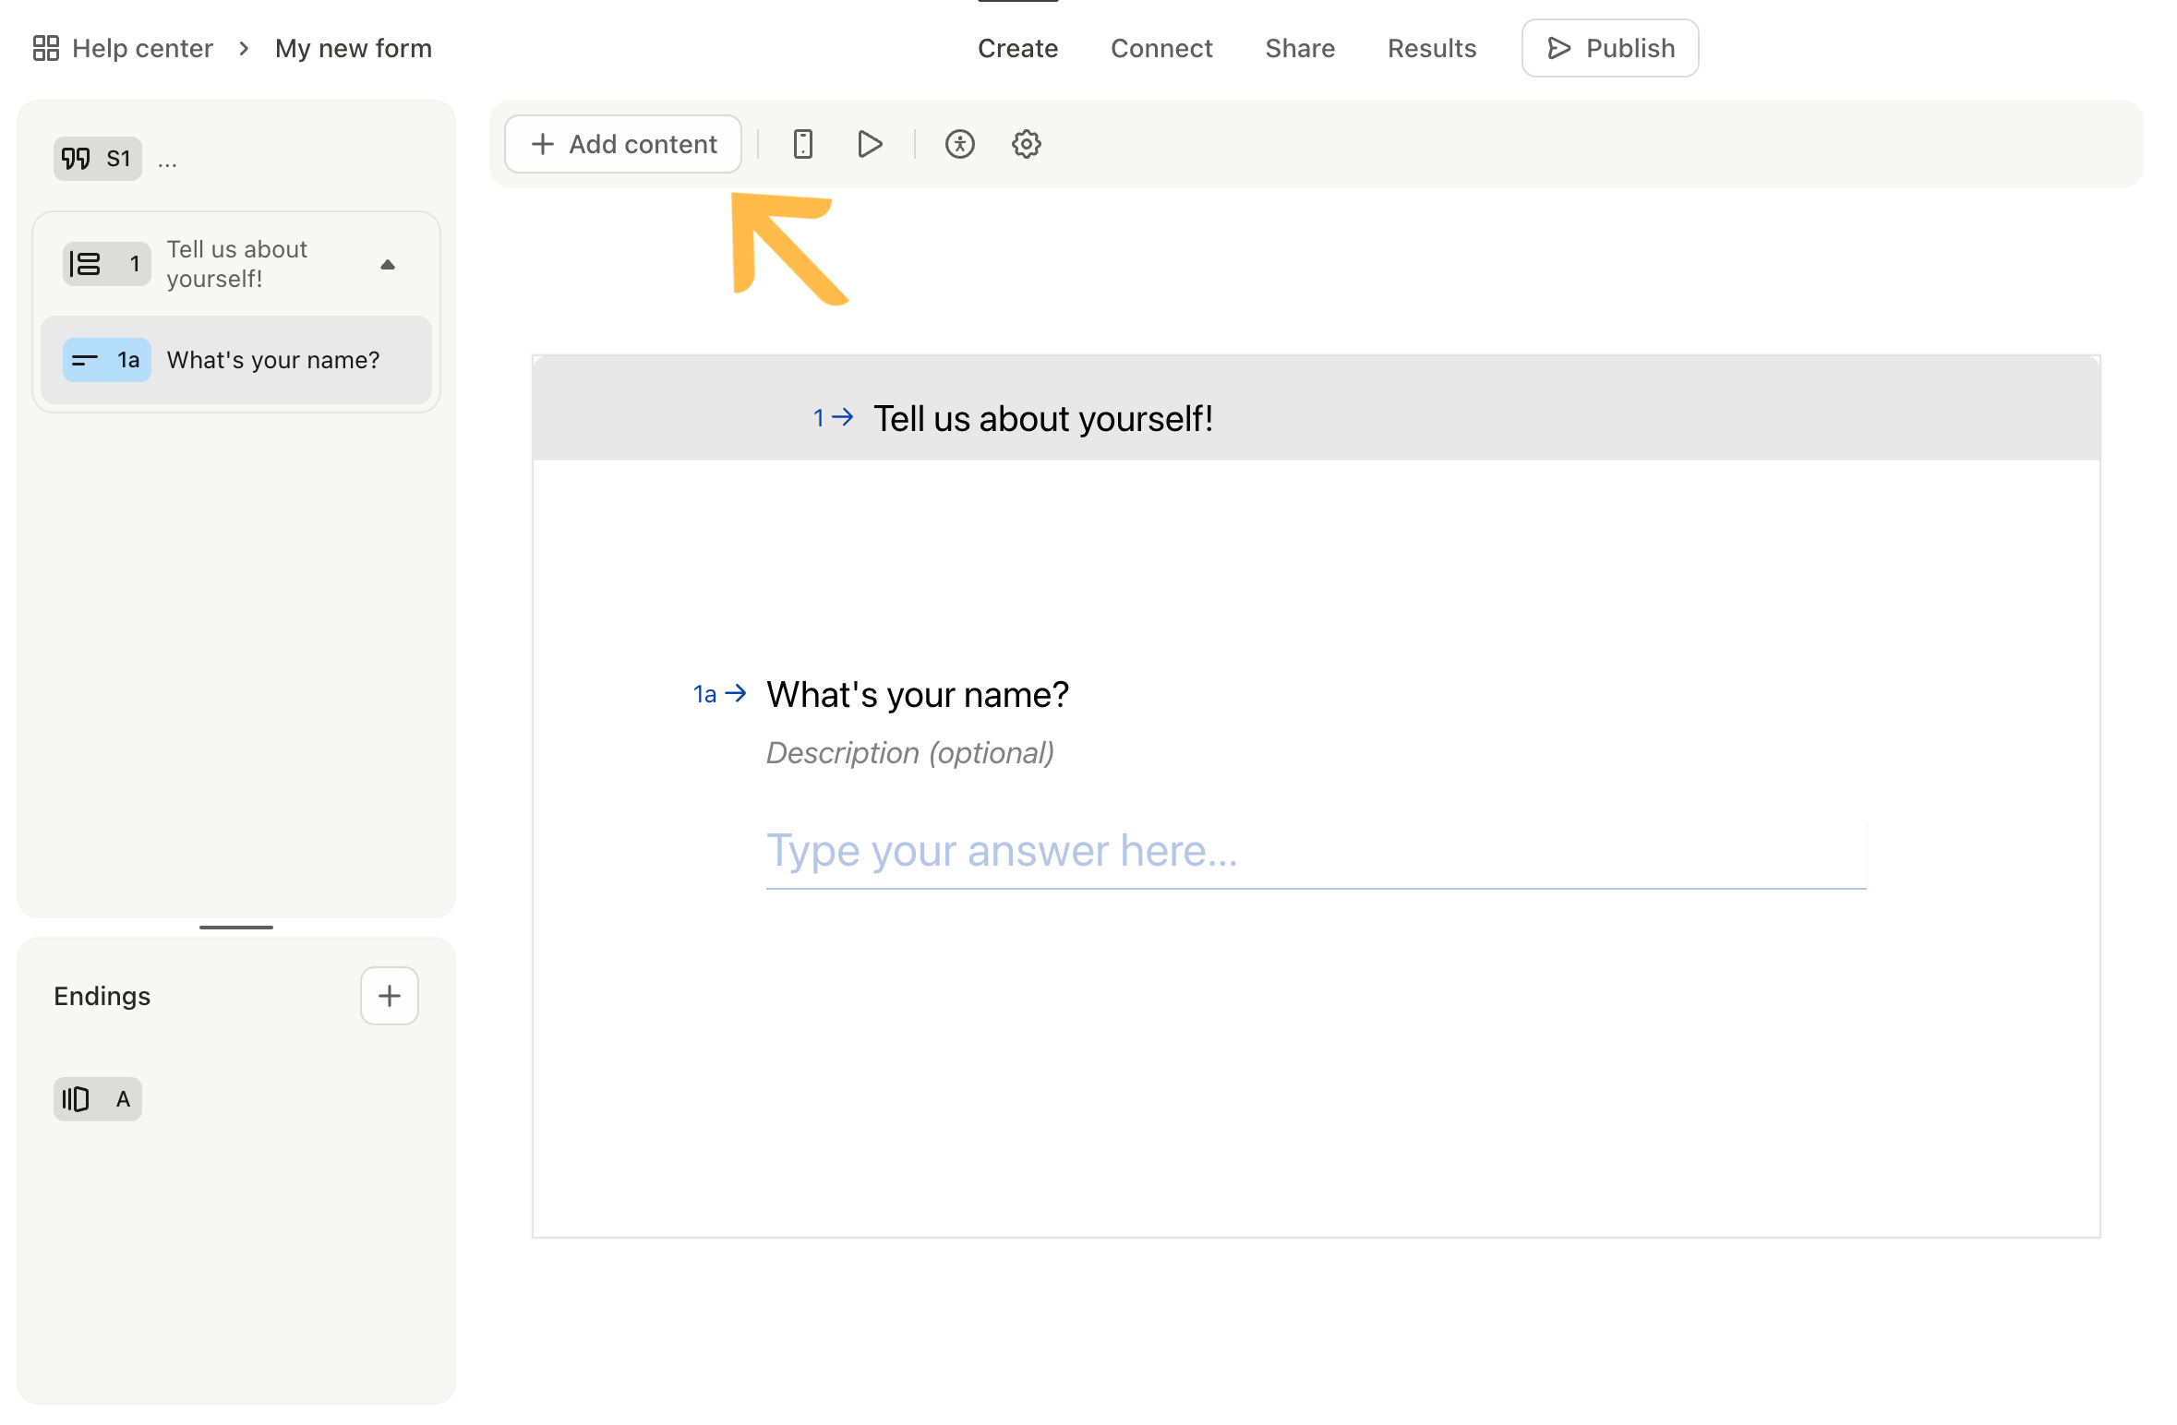
Task: Publish the form
Action: (x=1609, y=48)
